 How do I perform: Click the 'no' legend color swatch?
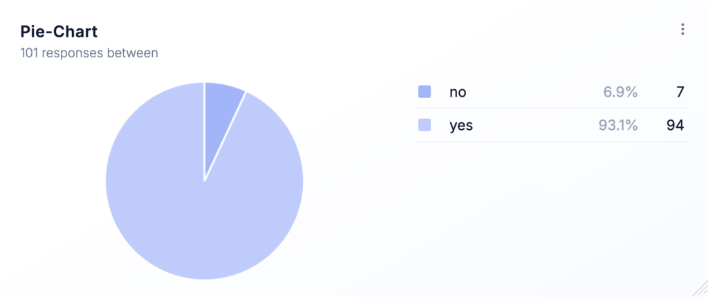(425, 92)
